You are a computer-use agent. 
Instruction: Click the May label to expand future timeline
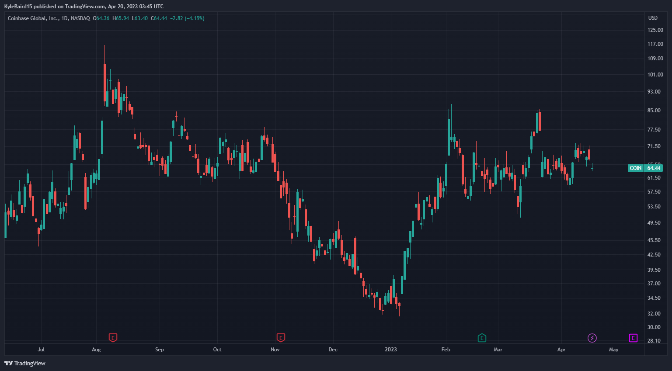point(614,350)
